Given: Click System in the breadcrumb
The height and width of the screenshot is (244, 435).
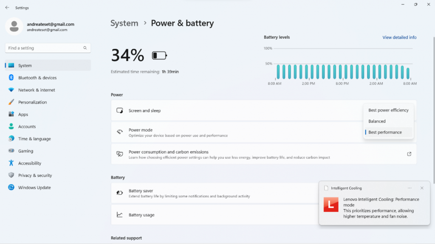Looking at the screenshot, I should [124, 23].
